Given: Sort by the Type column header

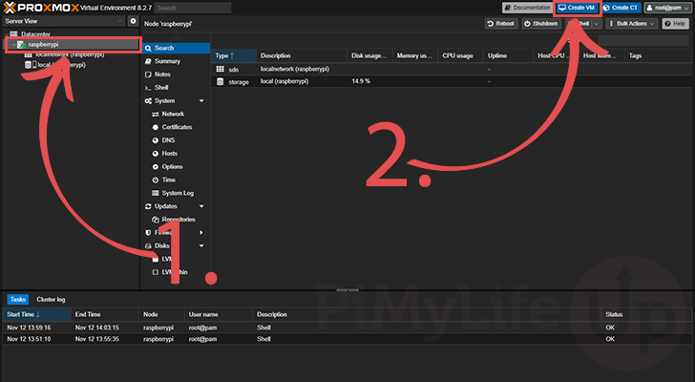Looking at the screenshot, I should [x=234, y=55].
